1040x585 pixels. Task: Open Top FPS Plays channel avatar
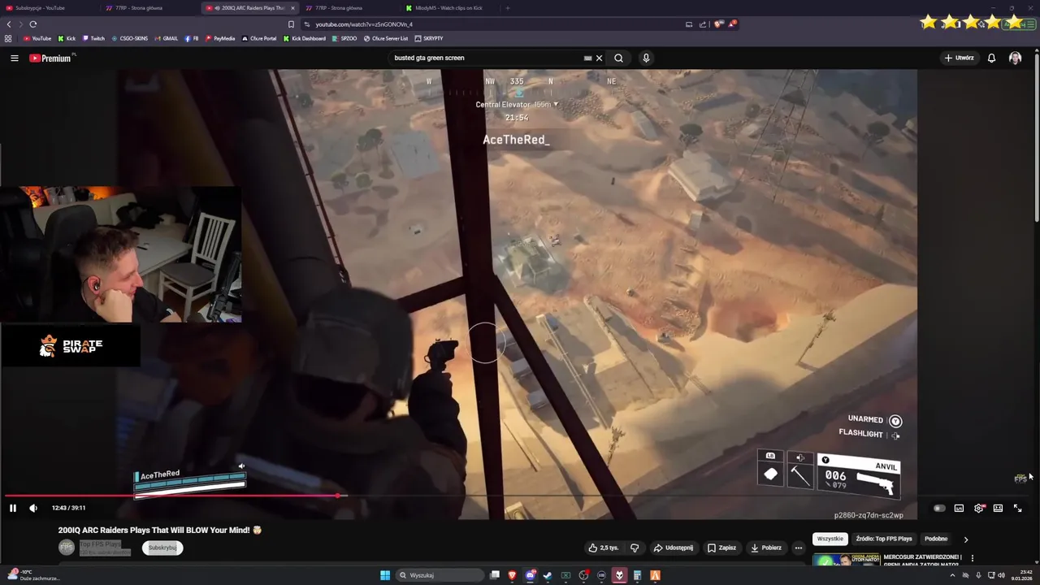(x=67, y=548)
